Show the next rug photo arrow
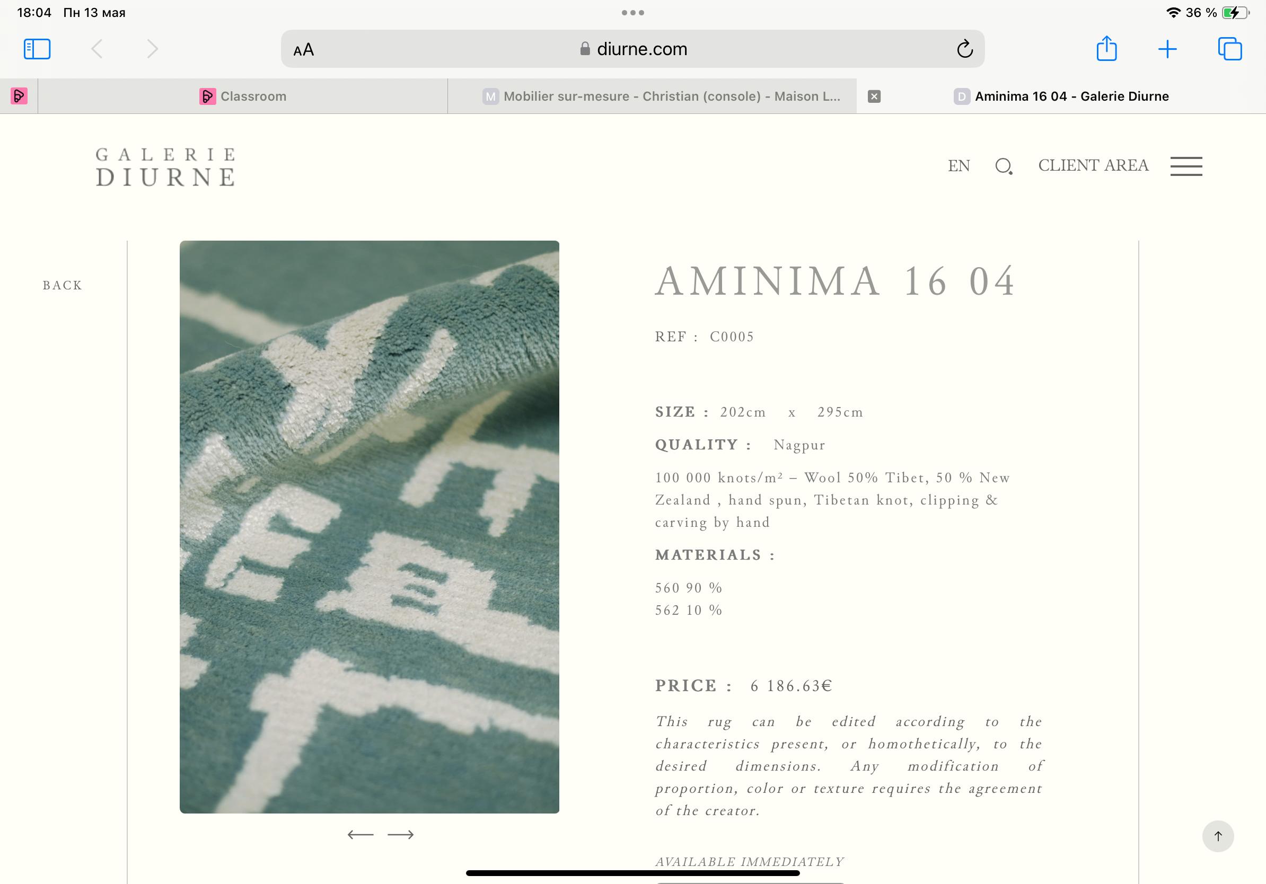The image size is (1266, 884). coord(400,835)
